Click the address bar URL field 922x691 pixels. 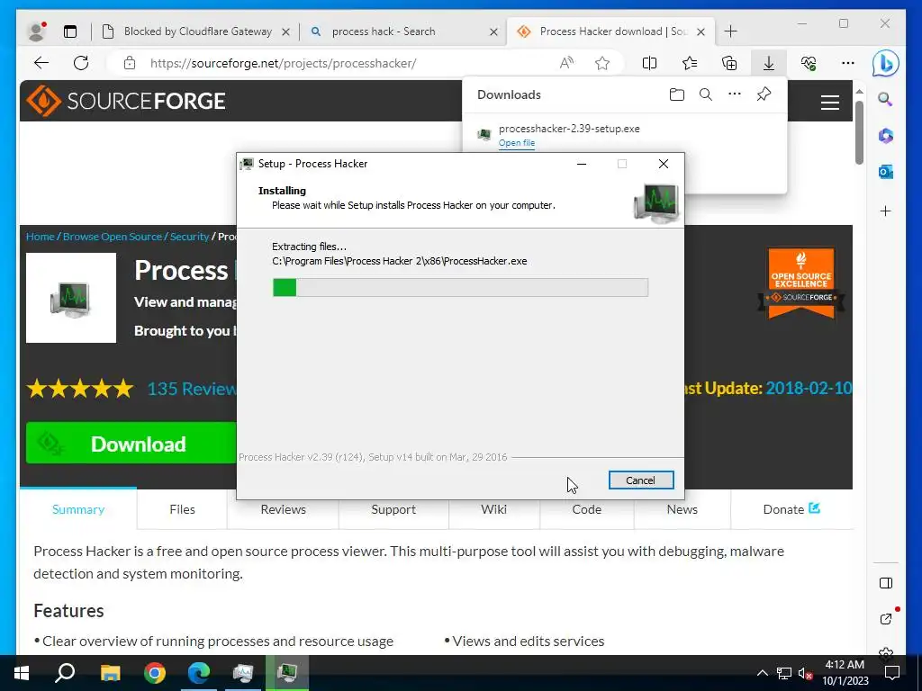pyautogui.click(x=347, y=64)
